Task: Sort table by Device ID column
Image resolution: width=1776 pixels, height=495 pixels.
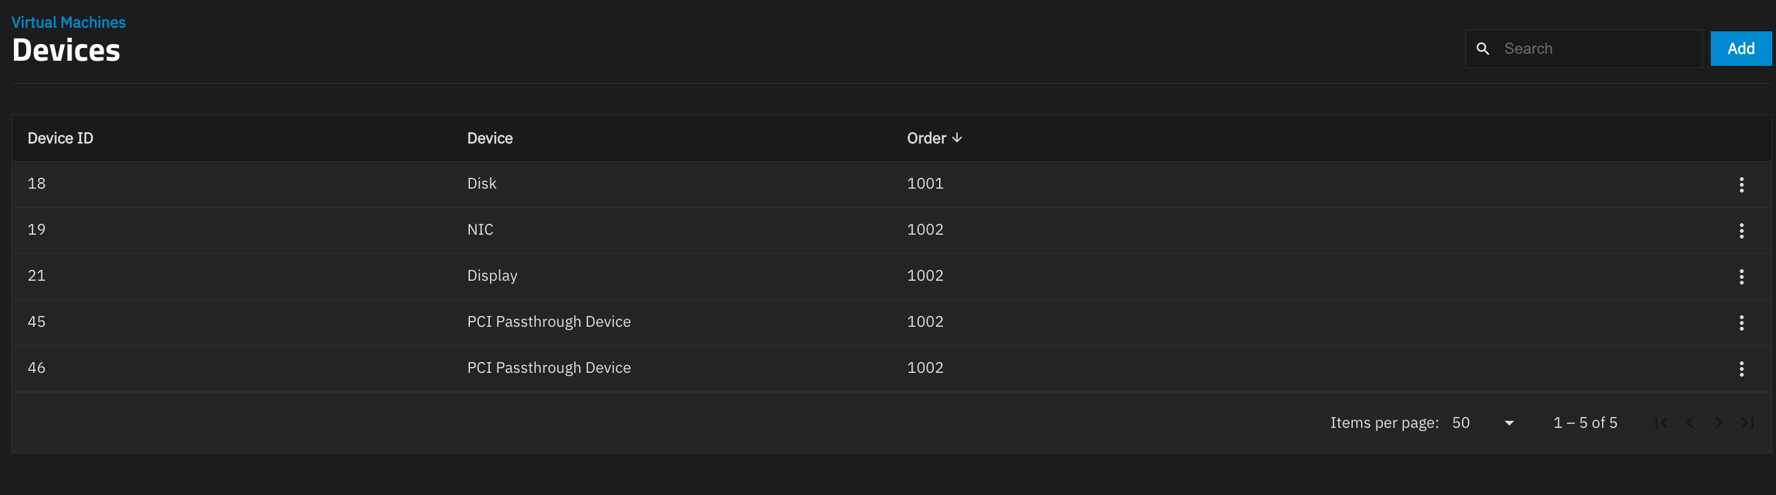Action: [60, 138]
